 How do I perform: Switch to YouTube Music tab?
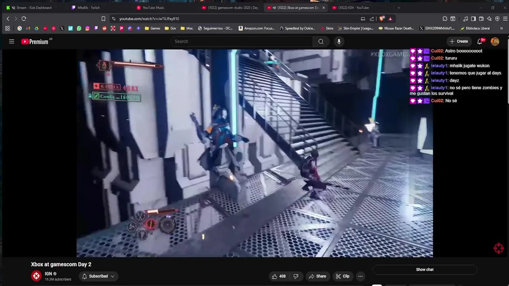coord(165,8)
